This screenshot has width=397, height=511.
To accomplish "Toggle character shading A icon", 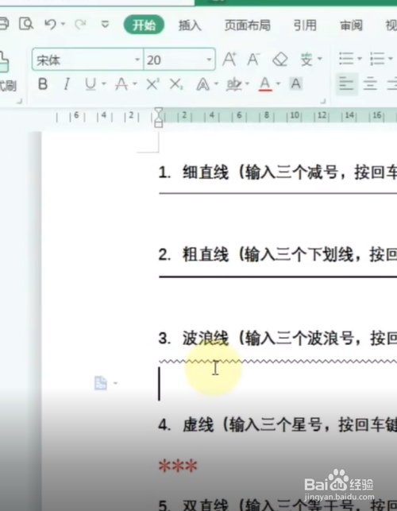I will [x=295, y=84].
